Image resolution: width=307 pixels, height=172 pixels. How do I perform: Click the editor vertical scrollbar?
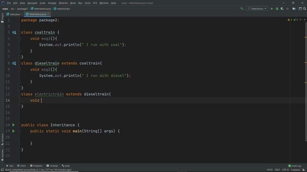[x=306, y=82]
